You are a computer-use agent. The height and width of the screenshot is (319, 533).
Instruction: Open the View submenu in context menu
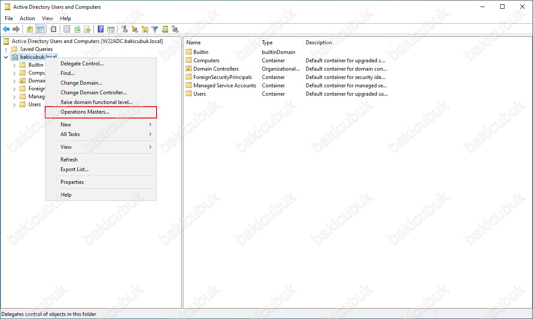pyautogui.click(x=100, y=147)
